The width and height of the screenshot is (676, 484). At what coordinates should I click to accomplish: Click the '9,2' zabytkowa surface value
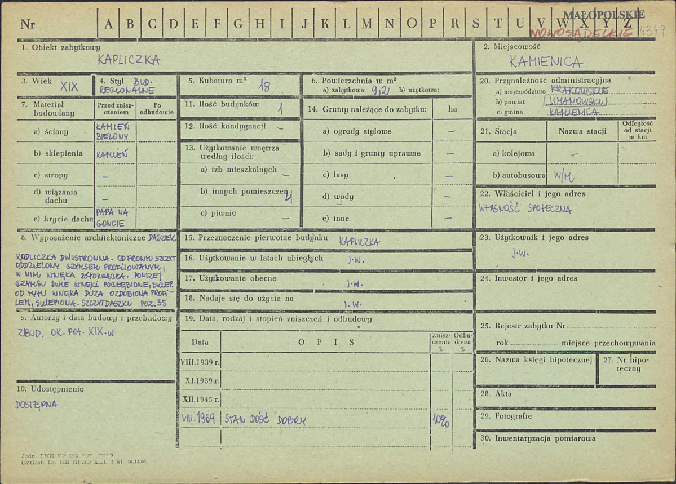click(x=381, y=90)
